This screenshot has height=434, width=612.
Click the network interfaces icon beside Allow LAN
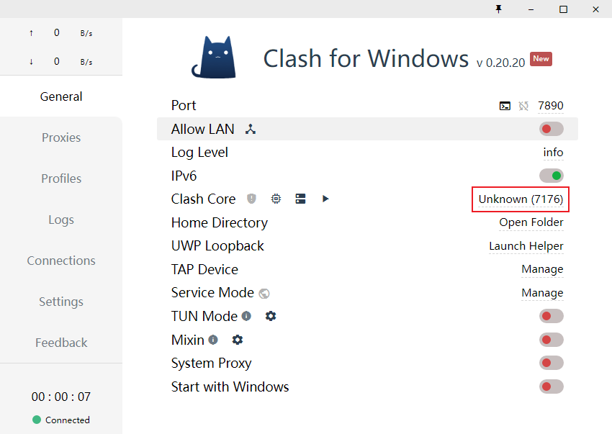click(251, 130)
